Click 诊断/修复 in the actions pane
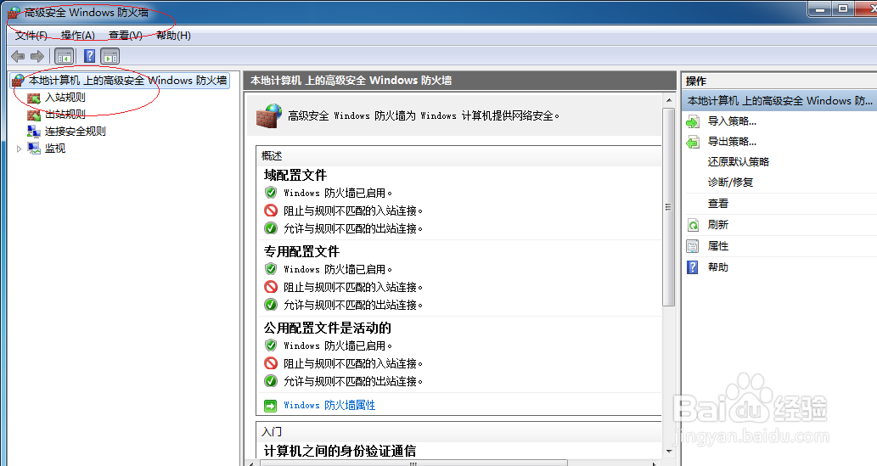 click(730, 182)
